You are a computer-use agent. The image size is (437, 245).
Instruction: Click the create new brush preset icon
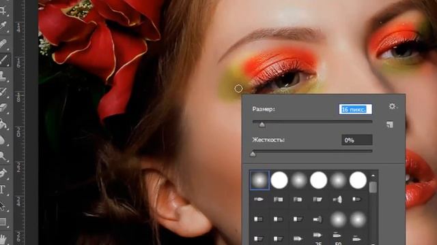coord(390,125)
